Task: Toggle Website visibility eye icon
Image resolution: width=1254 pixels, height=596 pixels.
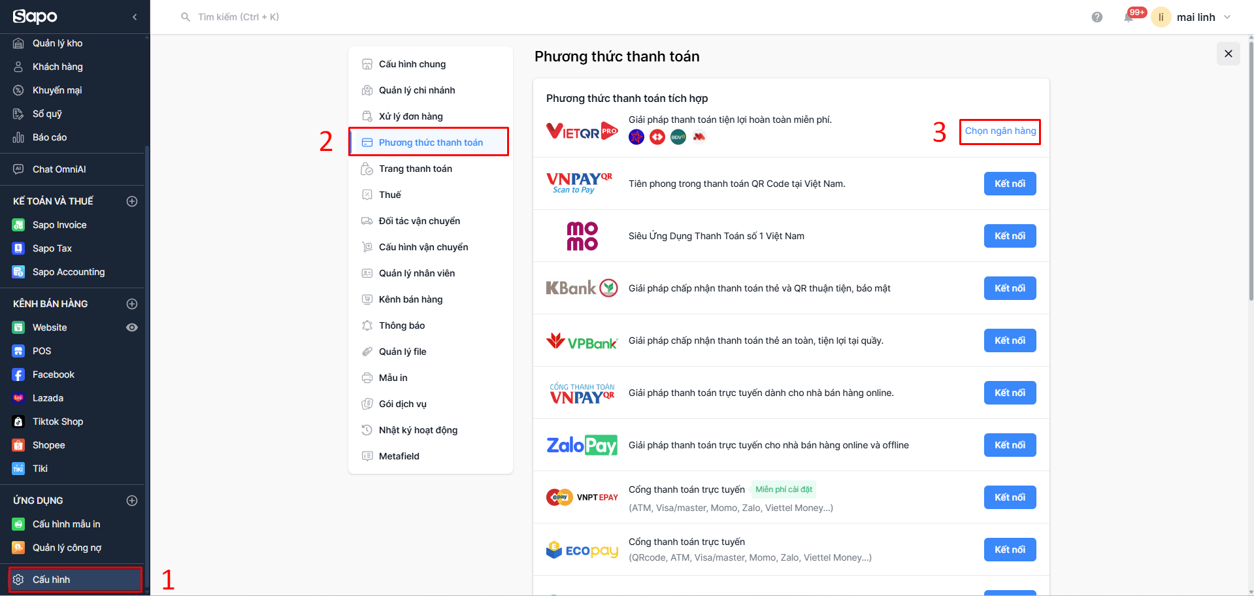Action: point(132,327)
